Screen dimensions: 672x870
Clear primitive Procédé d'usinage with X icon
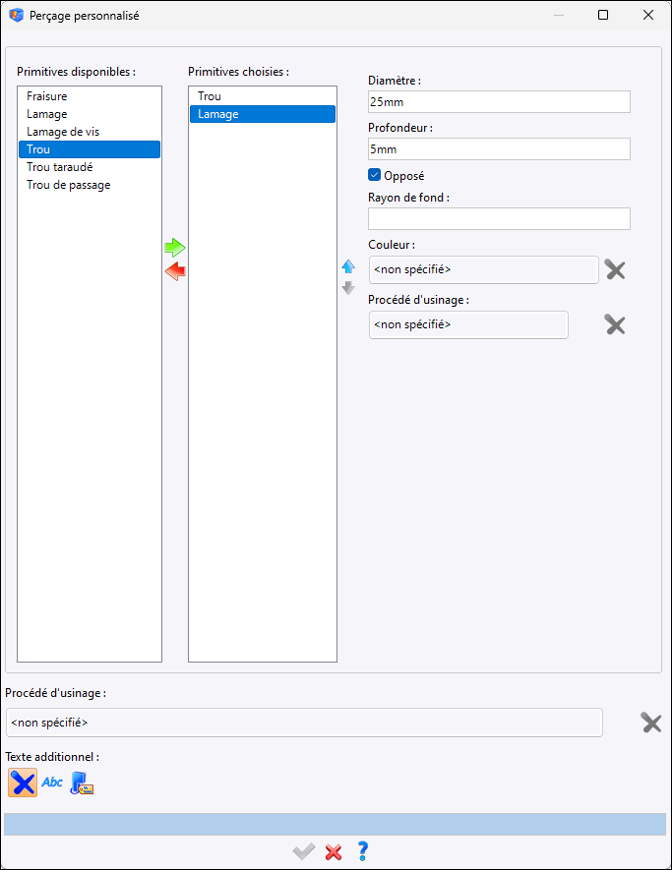tap(615, 325)
